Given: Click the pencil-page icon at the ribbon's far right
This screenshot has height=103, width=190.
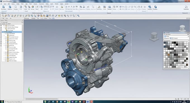Looking at the screenshot, I should (x=186, y=7).
